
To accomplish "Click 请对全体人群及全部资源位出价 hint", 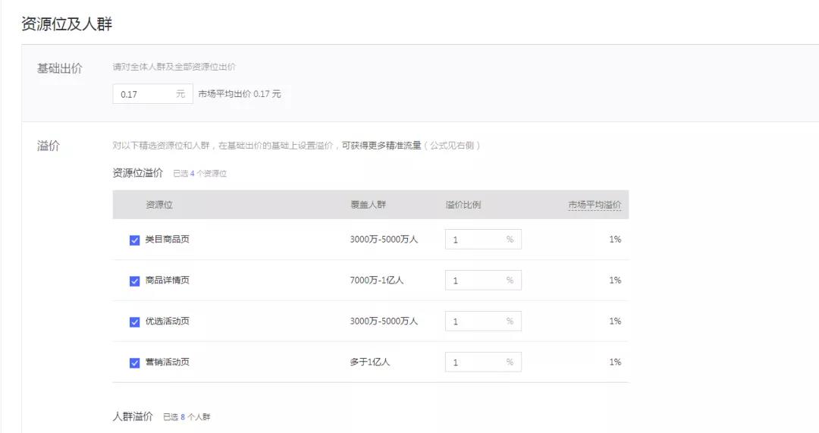I will [x=174, y=67].
